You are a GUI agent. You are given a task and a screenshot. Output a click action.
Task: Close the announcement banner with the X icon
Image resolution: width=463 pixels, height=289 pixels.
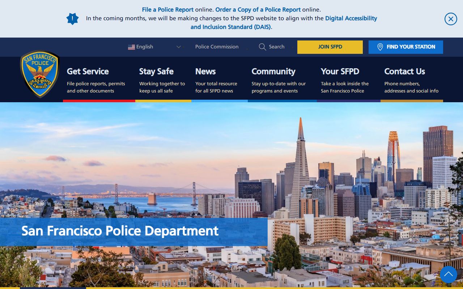451,19
